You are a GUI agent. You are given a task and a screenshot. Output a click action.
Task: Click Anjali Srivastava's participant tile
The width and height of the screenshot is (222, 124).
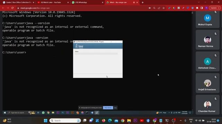click(x=207, y=83)
